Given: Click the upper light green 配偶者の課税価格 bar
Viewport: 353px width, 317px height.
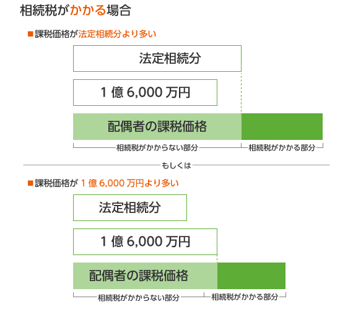Looking at the screenshot, I should [157, 126].
